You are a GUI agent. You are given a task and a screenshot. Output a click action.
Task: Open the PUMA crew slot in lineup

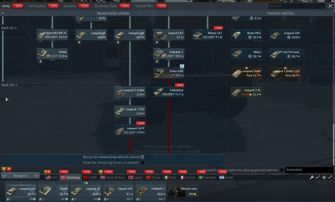pos(53,191)
